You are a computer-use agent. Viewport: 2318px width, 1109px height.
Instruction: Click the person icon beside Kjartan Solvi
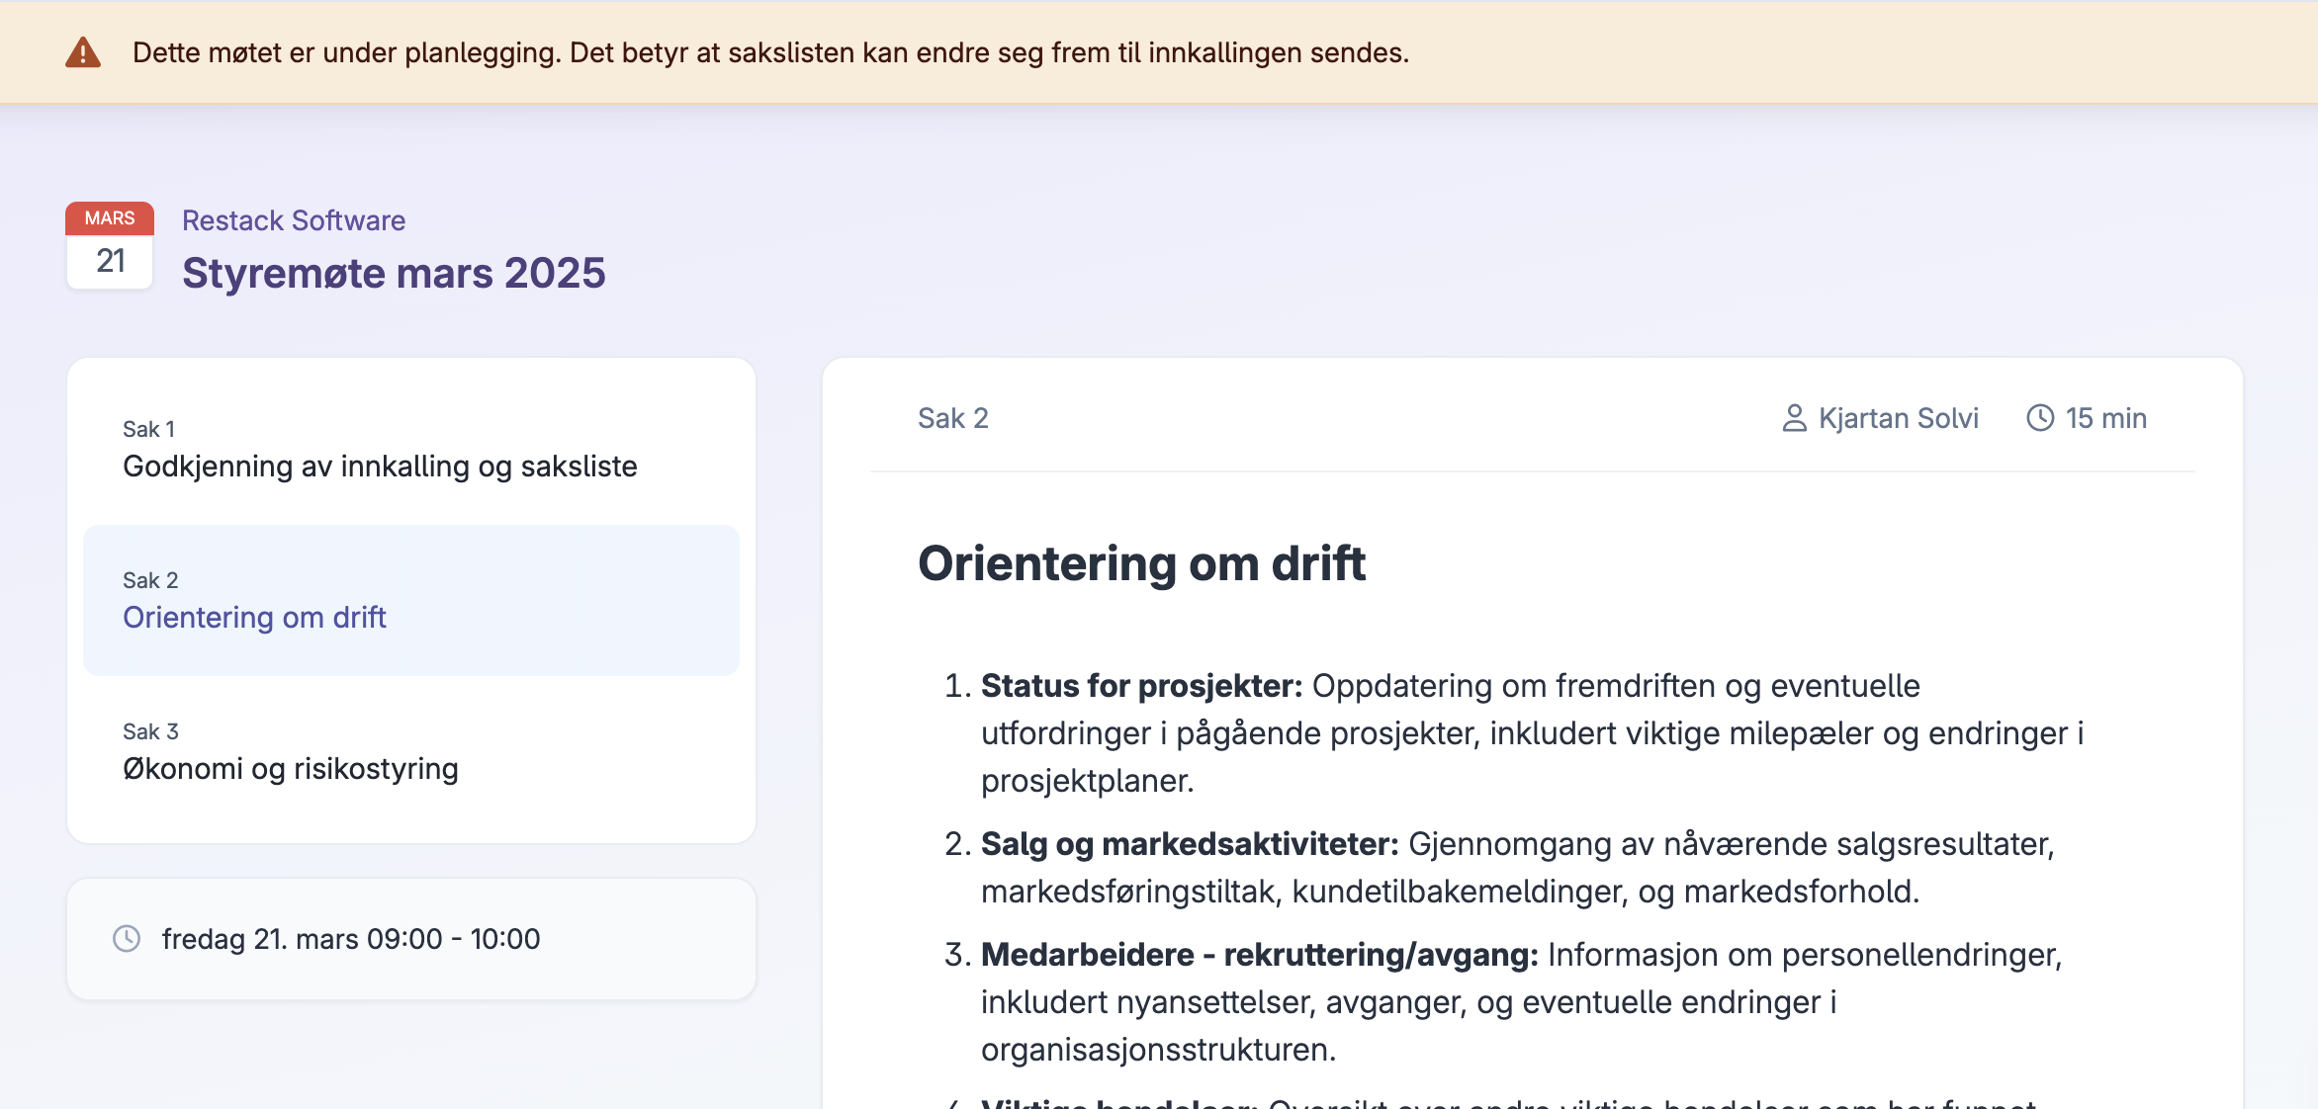(x=1794, y=418)
